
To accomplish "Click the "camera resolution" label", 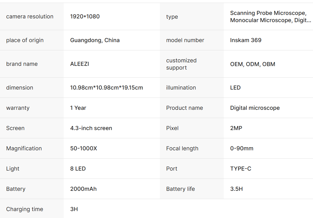I will [x=30, y=17].
